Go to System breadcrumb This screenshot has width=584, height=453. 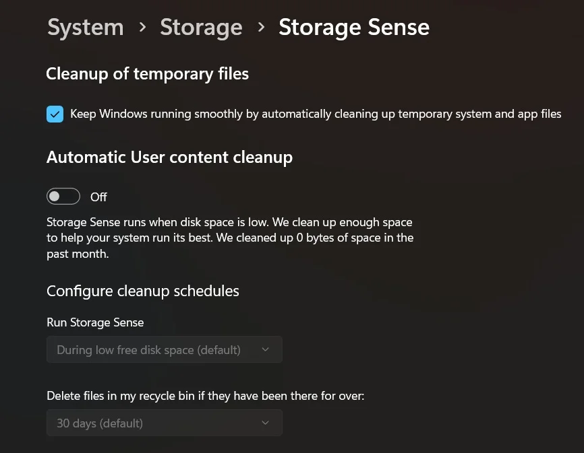tap(85, 28)
